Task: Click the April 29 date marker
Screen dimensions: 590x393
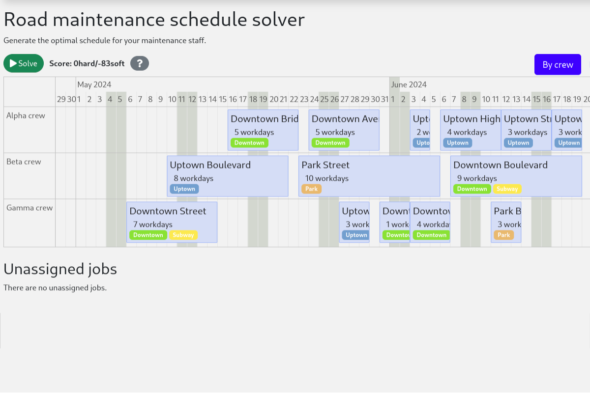Action: (61, 99)
